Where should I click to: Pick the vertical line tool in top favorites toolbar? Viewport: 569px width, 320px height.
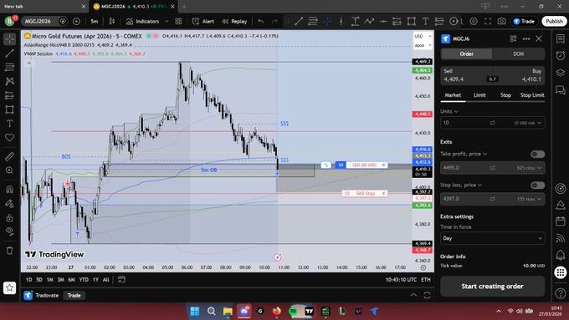(341, 22)
